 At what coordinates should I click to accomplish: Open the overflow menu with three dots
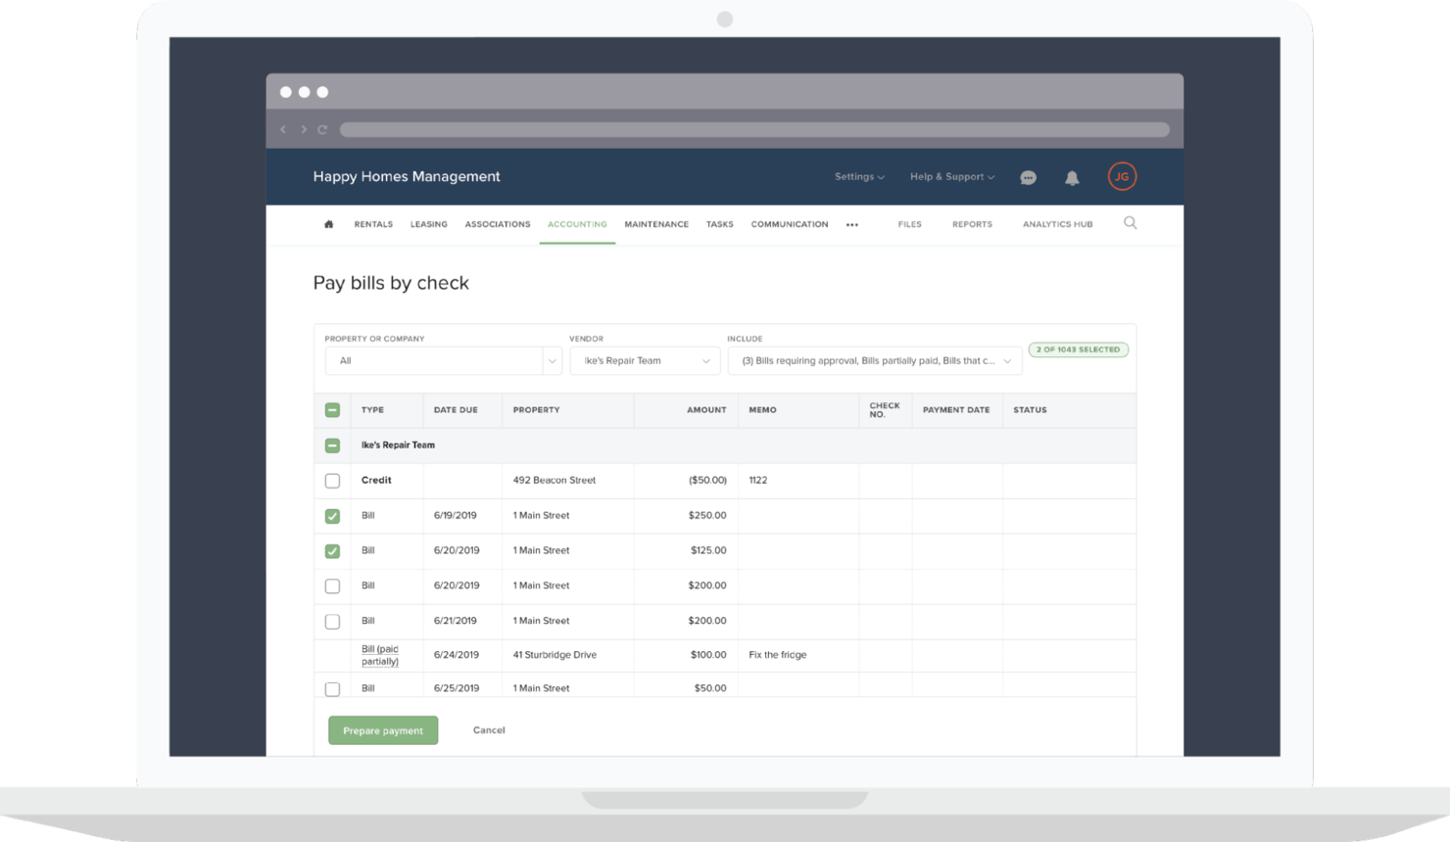click(x=851, y=224)
